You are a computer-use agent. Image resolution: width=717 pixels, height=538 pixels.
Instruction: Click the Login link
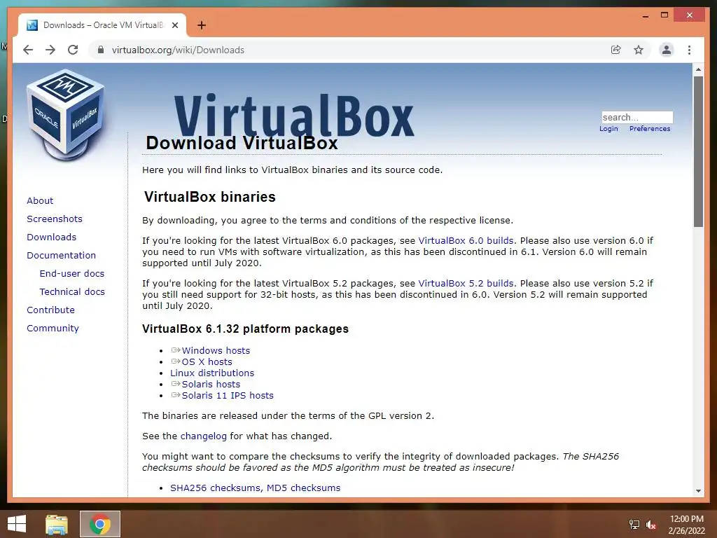[608, 129]
